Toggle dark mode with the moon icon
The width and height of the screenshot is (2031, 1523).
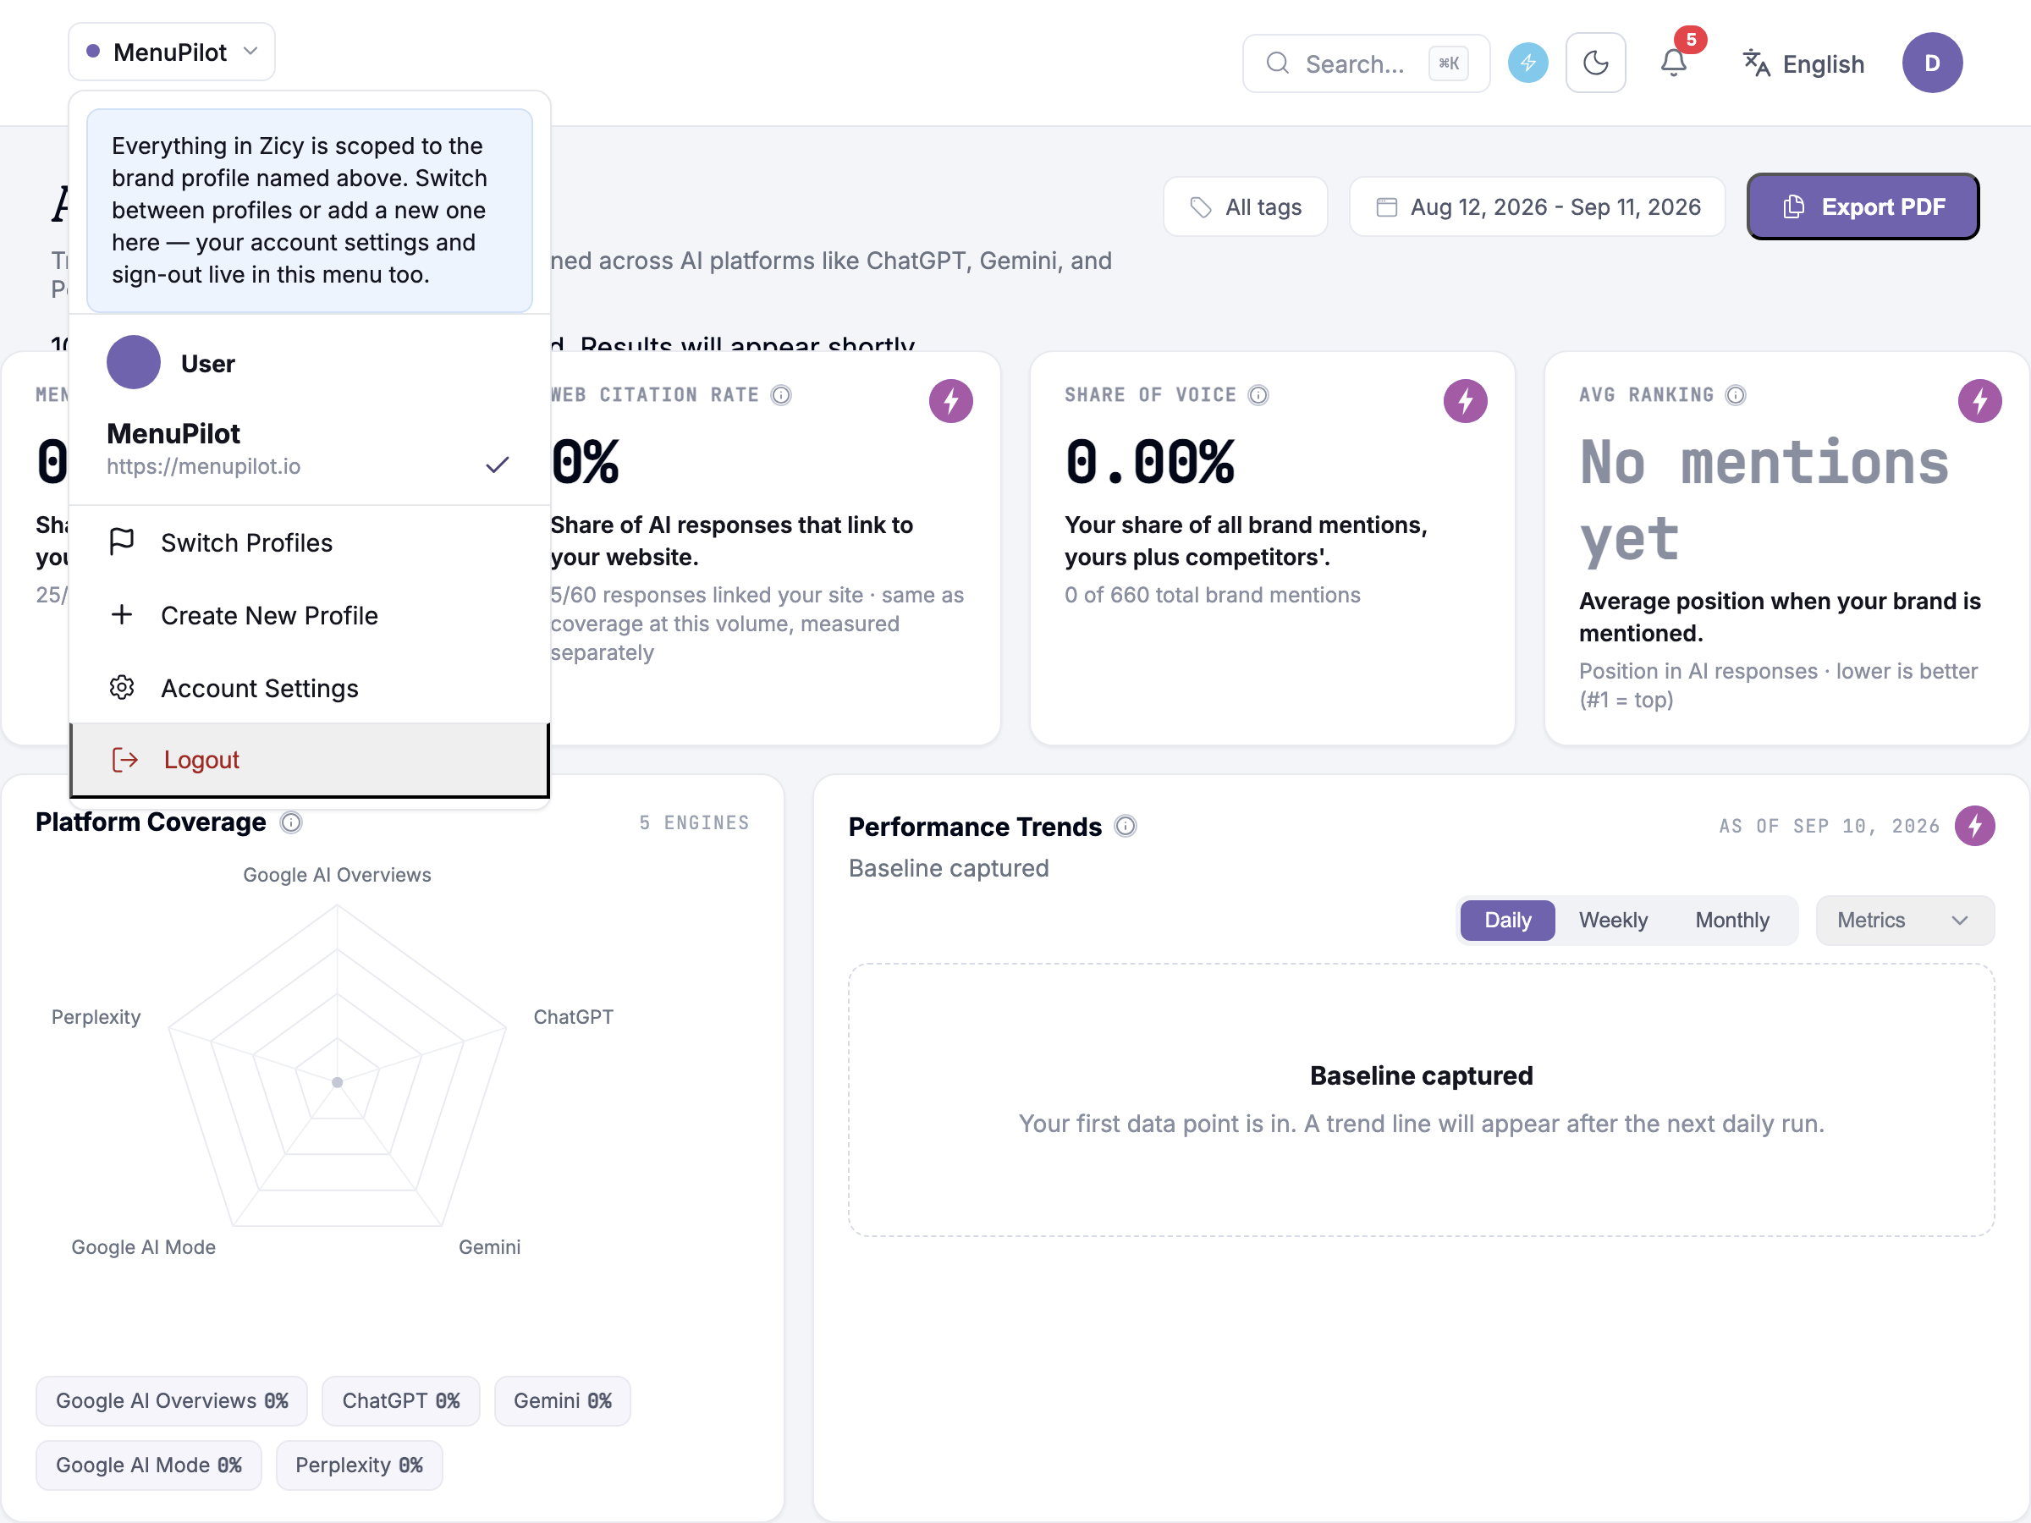pyautogui.click(x=1596, y=63)
